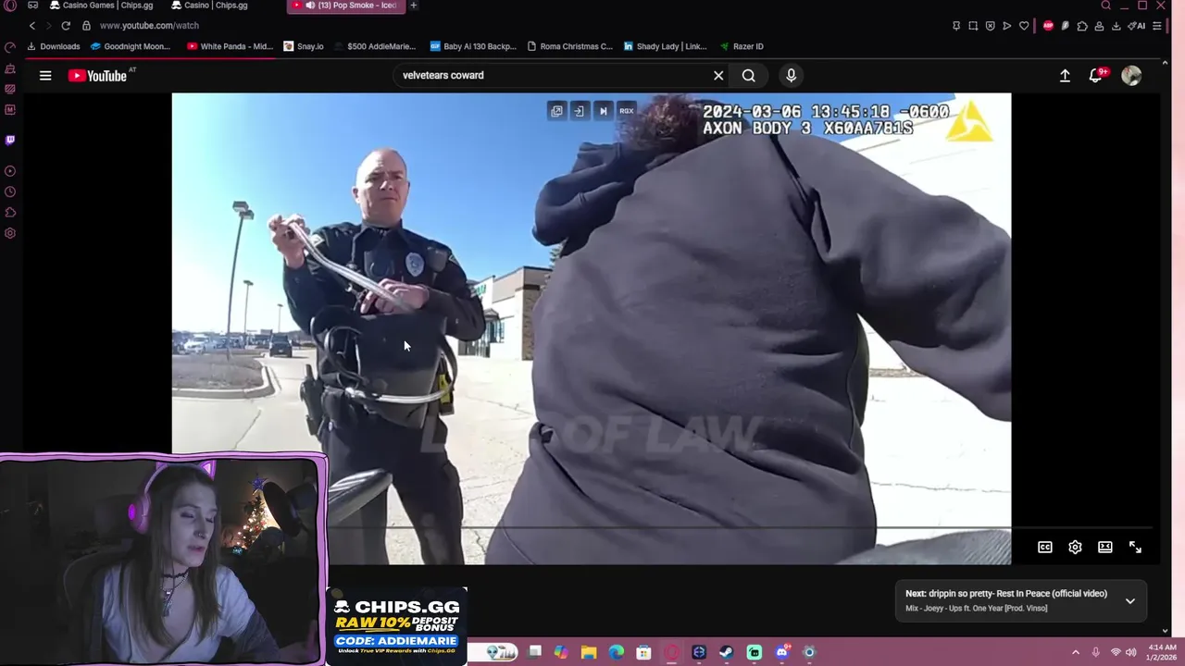Viewport: 1185px width, 666px height.
Task: Open Discord from the taskbar
Action: click(782, 652)
